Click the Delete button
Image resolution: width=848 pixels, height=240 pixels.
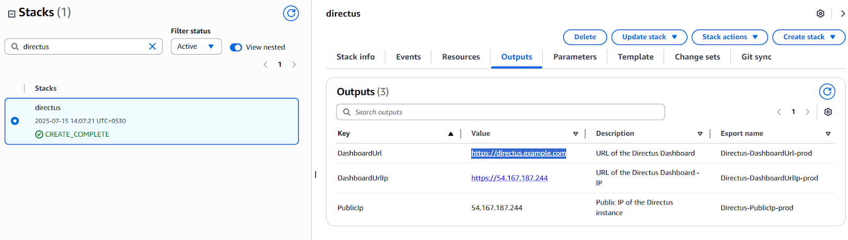pyautogui.click(x=585, y=37)
